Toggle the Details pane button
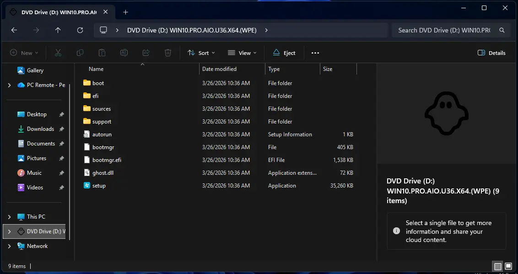The height and width of the screenshot is (274, 518). 491,53
